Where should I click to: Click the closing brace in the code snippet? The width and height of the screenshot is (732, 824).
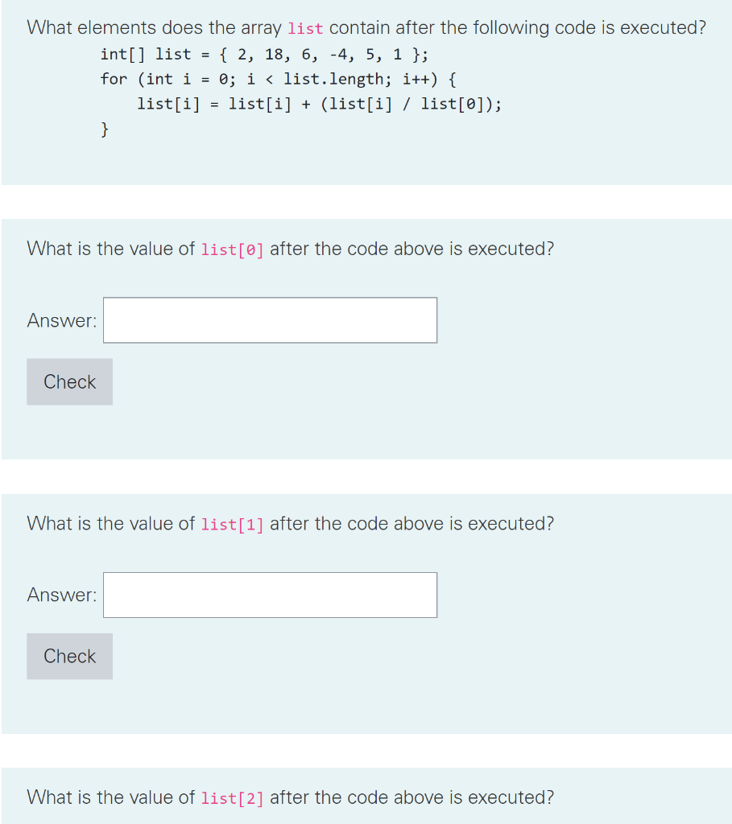(x=105, y=128)
